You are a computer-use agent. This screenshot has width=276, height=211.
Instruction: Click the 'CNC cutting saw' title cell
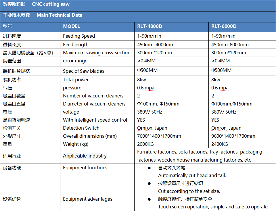click(138, 6)
